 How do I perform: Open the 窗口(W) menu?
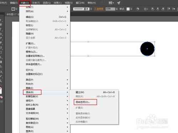80,3
